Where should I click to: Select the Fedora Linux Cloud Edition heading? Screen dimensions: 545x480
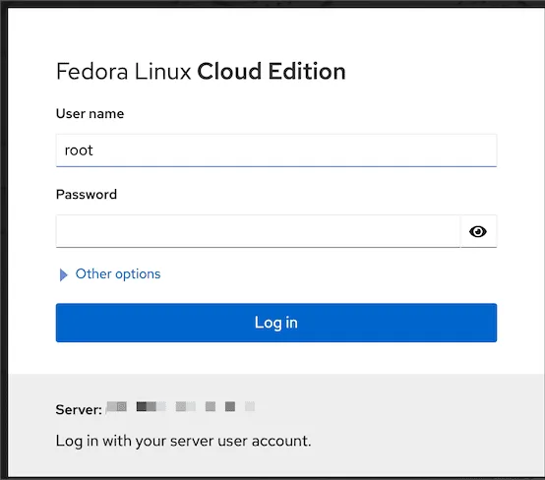pyautogui.click(x=201, y=72)
